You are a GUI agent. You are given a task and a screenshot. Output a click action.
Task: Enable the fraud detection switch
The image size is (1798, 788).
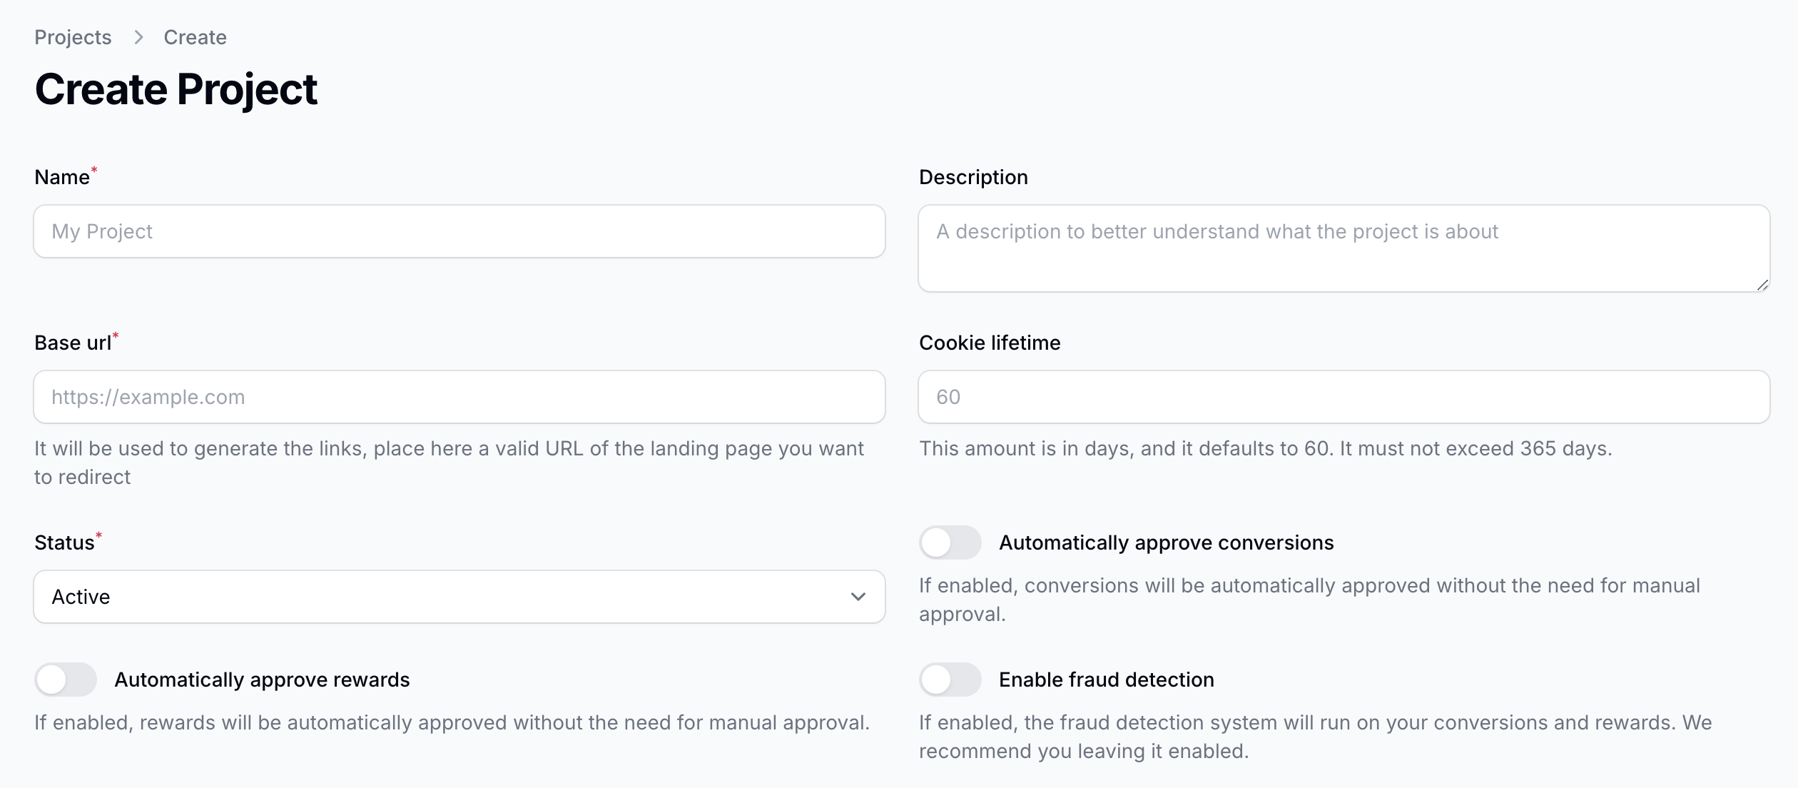pos(950,680)
